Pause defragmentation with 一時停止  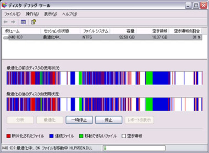tap(79, 120)
